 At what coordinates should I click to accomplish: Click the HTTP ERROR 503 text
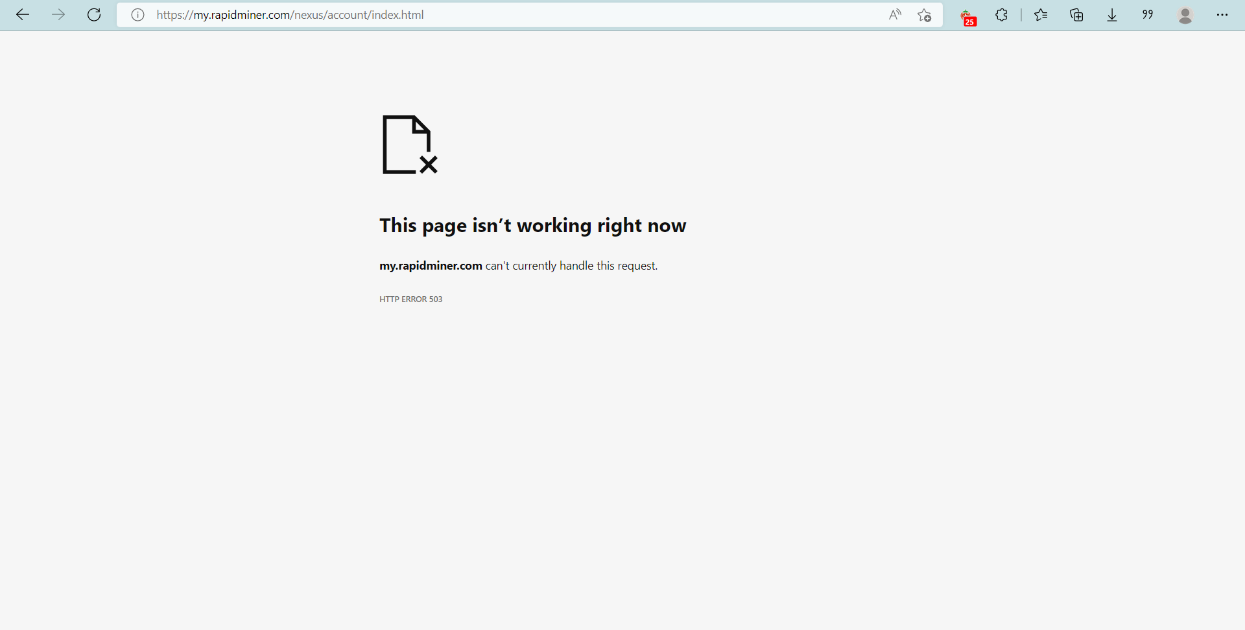click(x=411, y=299)
